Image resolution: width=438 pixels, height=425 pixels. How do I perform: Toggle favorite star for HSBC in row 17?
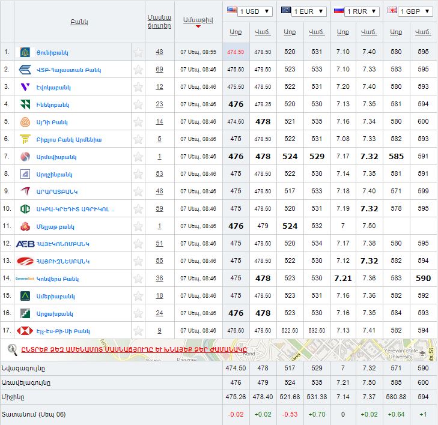pos(138,331)
